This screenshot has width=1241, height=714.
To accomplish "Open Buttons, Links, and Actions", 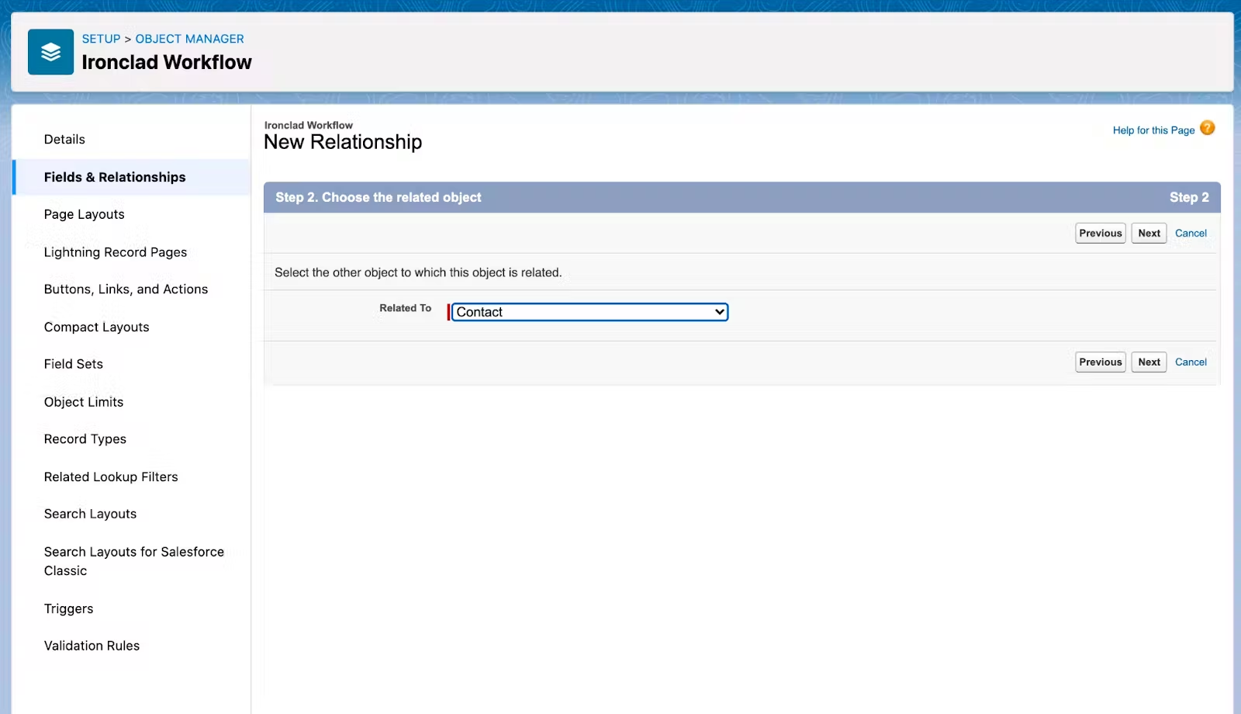I will 126,289.
